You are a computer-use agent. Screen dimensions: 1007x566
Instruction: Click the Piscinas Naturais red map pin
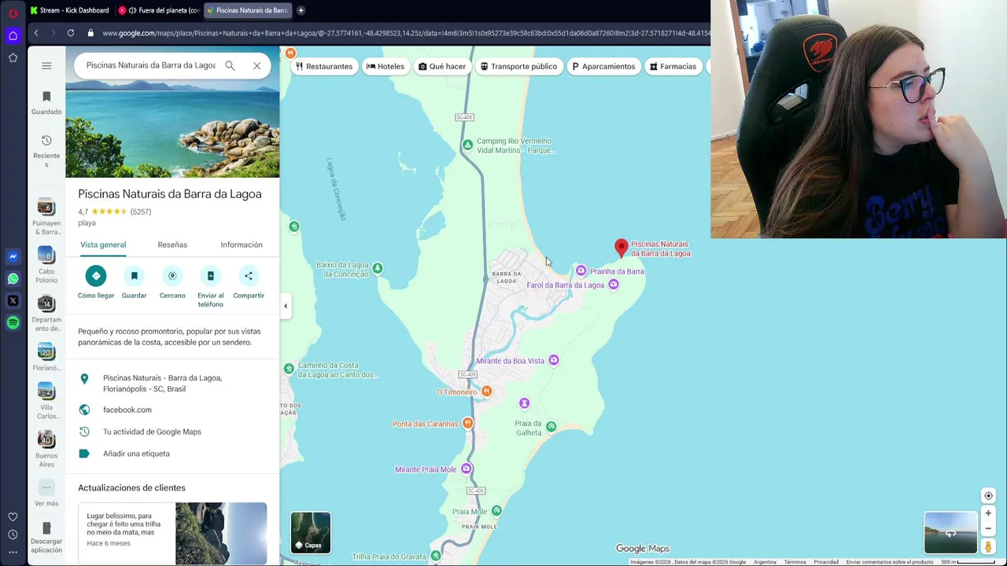click(622, 248)
